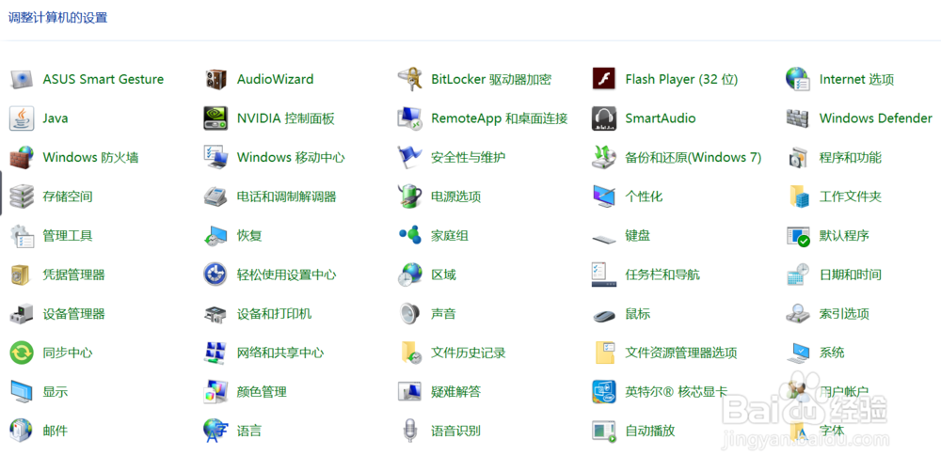
Task: Open 设备管理器 link
Action: (73, 313)
